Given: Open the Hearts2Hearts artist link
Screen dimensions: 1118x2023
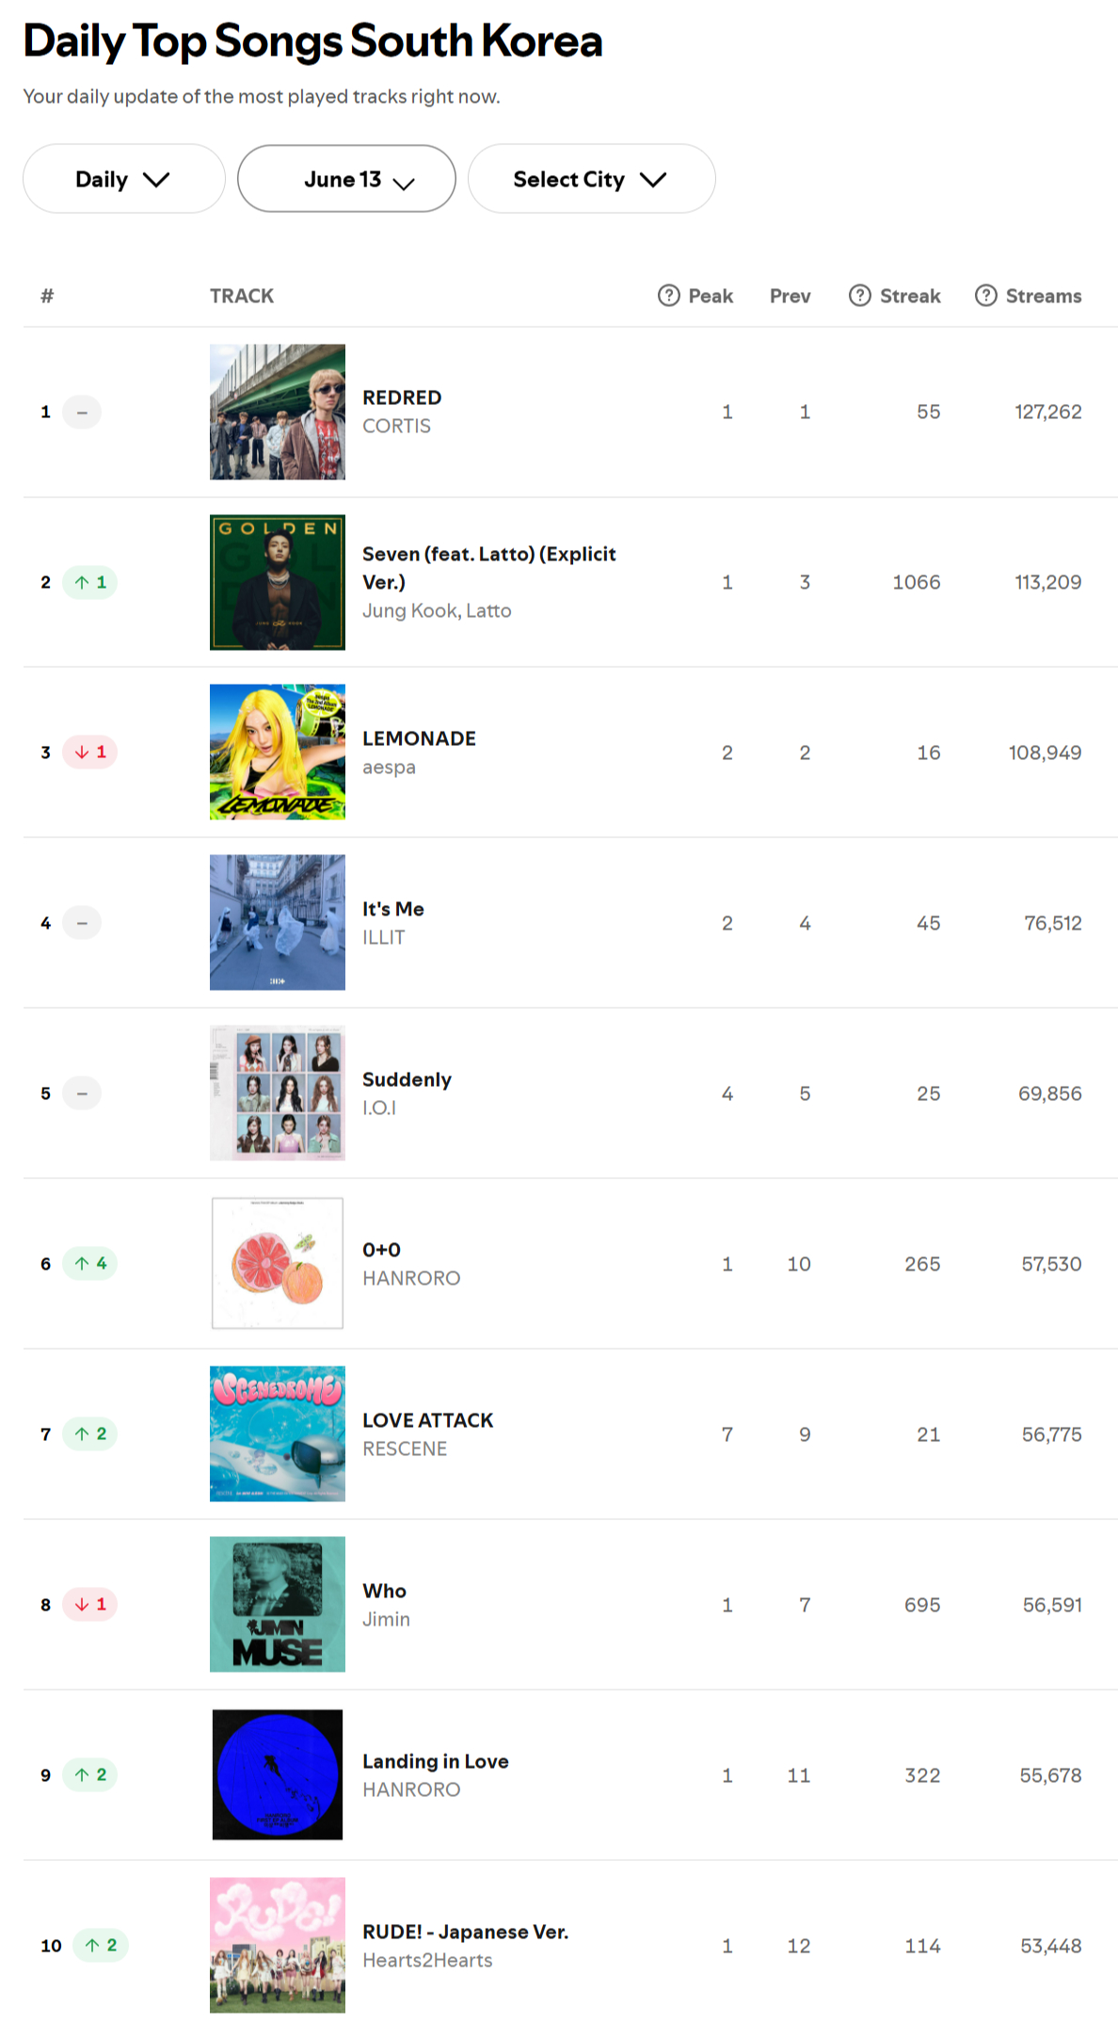Looking at the screenshot, I should click(427, 1960).
